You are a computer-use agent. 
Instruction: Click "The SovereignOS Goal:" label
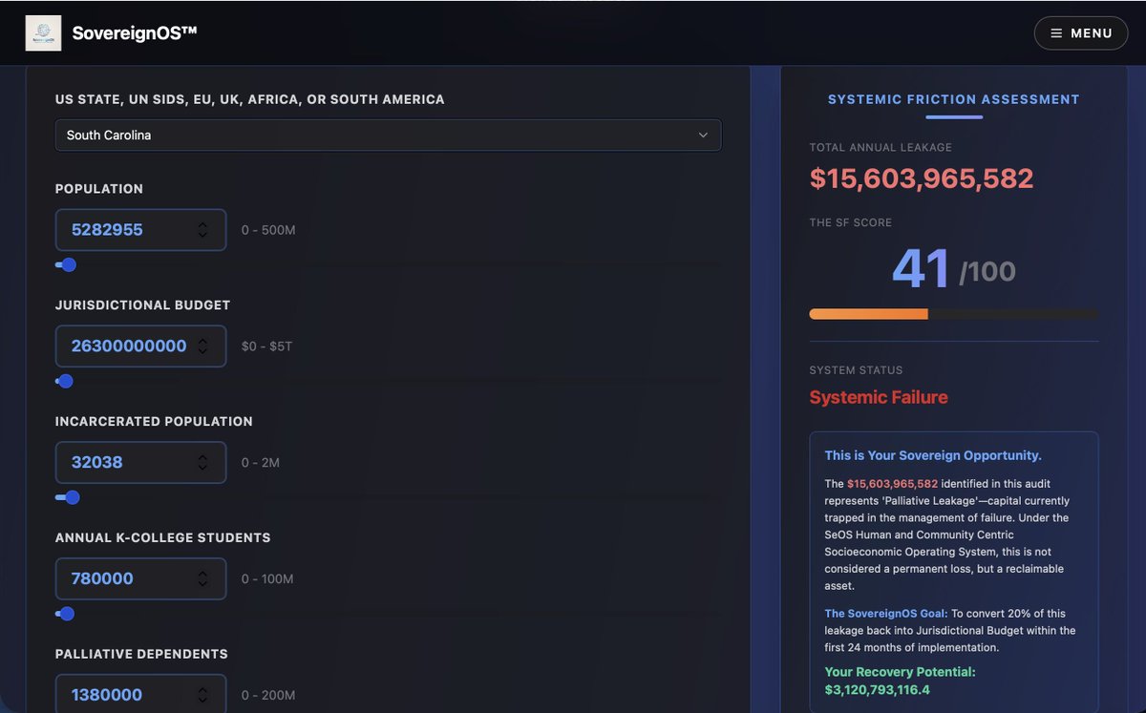click(x=886, y=614)
